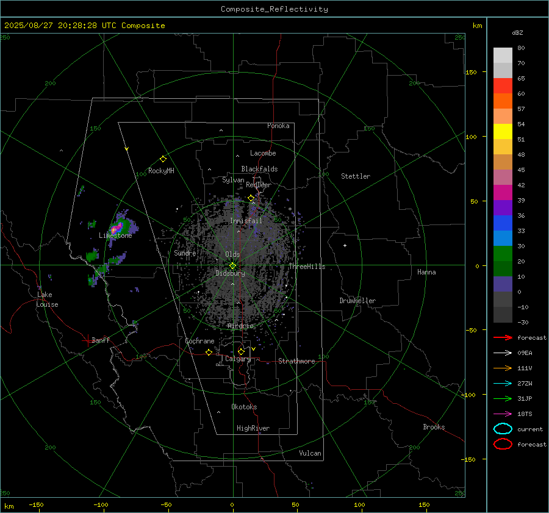Viewport: 549px width, 513px height.
Task: Click the red forecast arrow in legend
Action: pyautogui.click(x=503, y=337)
